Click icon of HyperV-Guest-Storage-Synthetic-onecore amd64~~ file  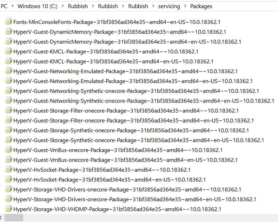pyautogui.click(x=9, y=130)
